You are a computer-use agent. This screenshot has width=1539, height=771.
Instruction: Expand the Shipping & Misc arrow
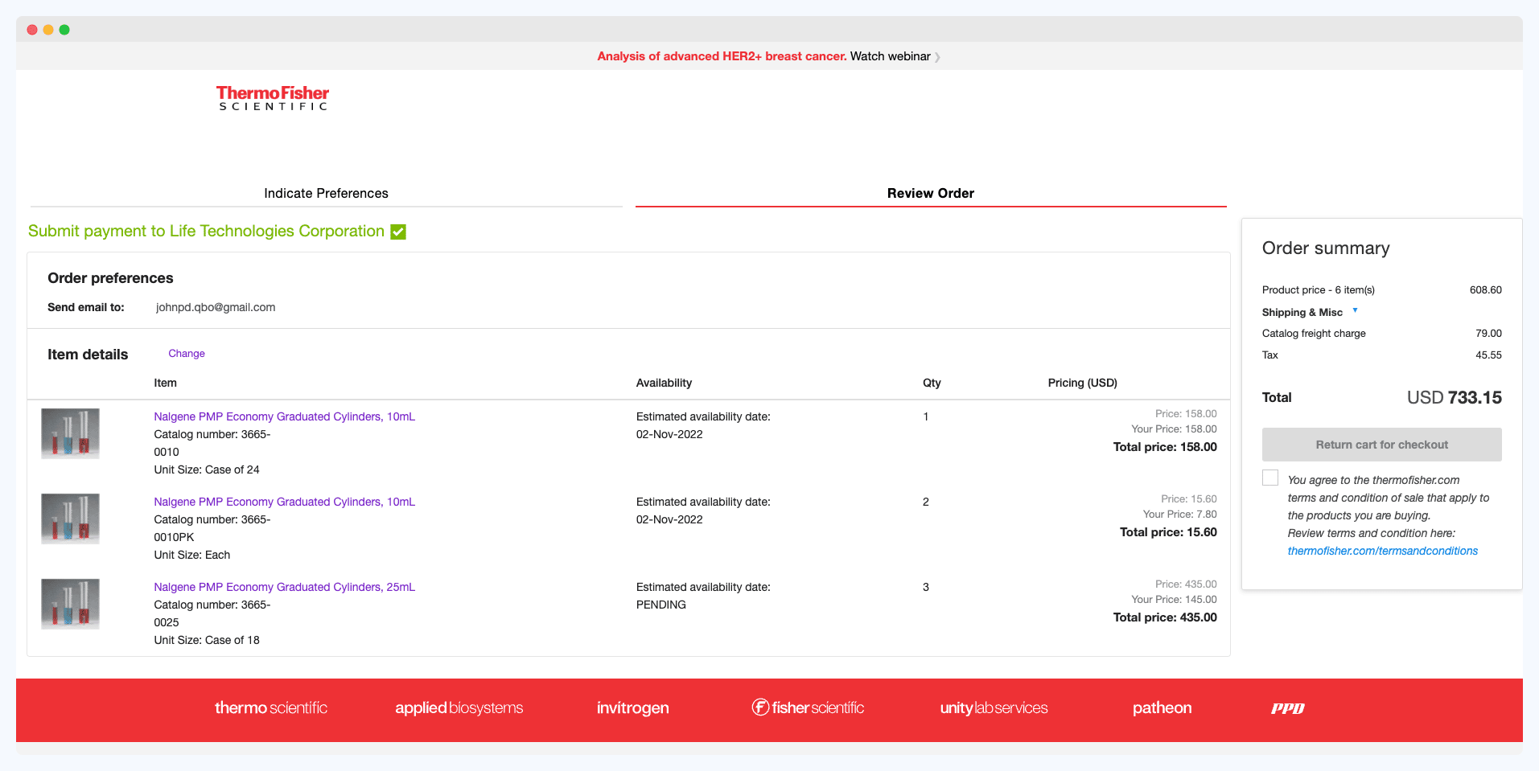point(1355,310)
